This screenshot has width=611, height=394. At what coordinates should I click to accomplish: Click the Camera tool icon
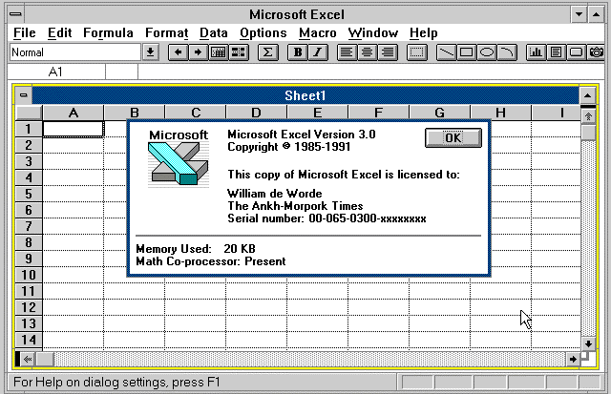tap(596, 52)
